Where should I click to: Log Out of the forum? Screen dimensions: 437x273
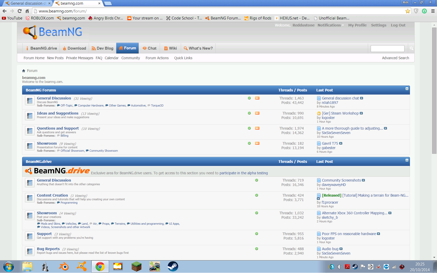point(398,25)
